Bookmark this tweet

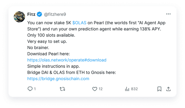coord(159,89)
